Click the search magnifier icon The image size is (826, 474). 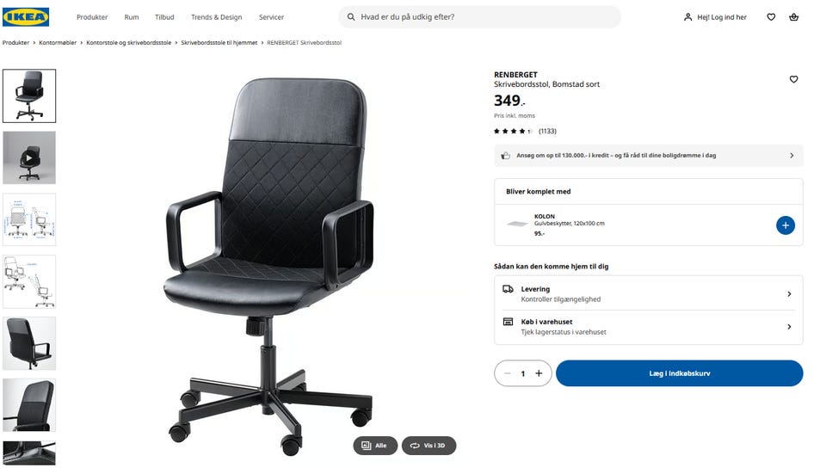pos(351,17)
